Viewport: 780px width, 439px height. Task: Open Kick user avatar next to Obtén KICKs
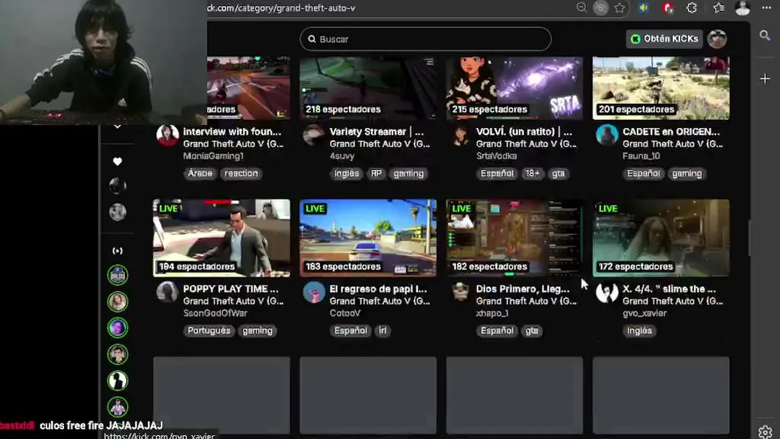[717, 38]
